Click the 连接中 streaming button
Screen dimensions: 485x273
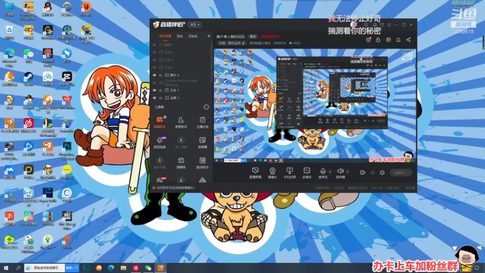point(401,173)
